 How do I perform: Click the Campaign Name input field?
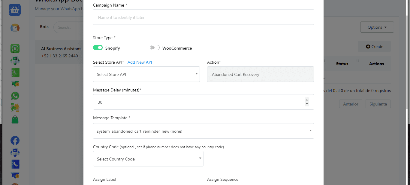203,17
